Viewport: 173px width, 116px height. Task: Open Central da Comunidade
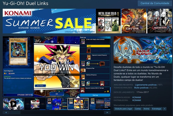click(x=155, y=3)
